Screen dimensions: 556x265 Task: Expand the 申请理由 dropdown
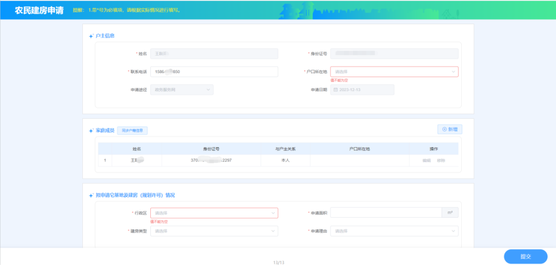394,231
